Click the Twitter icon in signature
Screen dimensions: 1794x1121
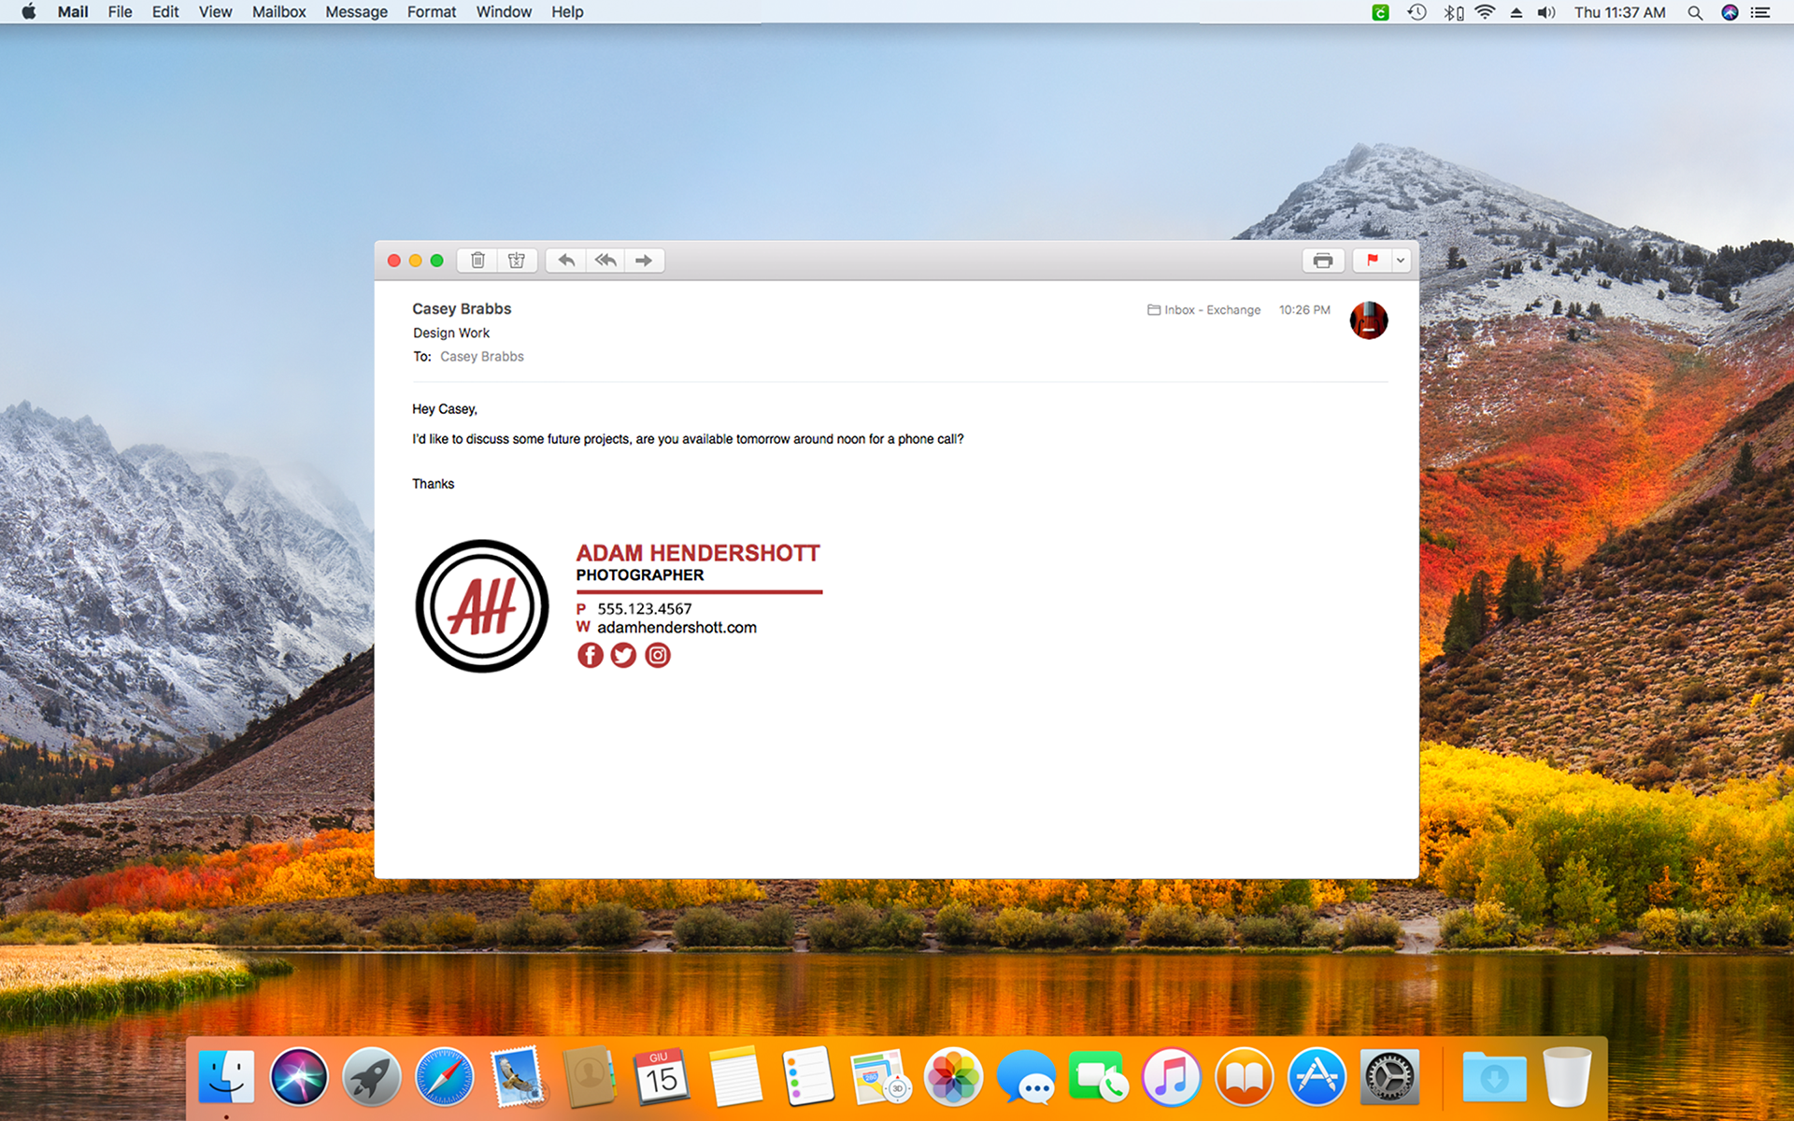click(x=623, y=656)
